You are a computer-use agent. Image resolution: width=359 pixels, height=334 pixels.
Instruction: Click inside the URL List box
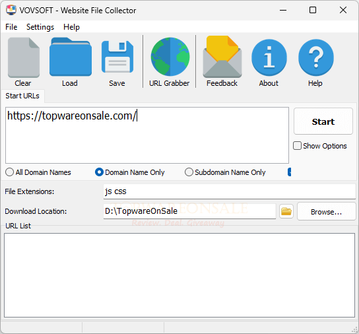(x=179, y=275)
